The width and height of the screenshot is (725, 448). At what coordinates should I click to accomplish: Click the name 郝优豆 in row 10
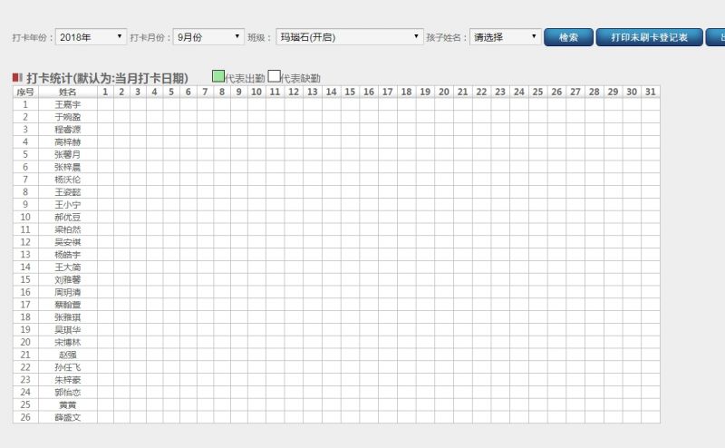[x=67, y=217]
